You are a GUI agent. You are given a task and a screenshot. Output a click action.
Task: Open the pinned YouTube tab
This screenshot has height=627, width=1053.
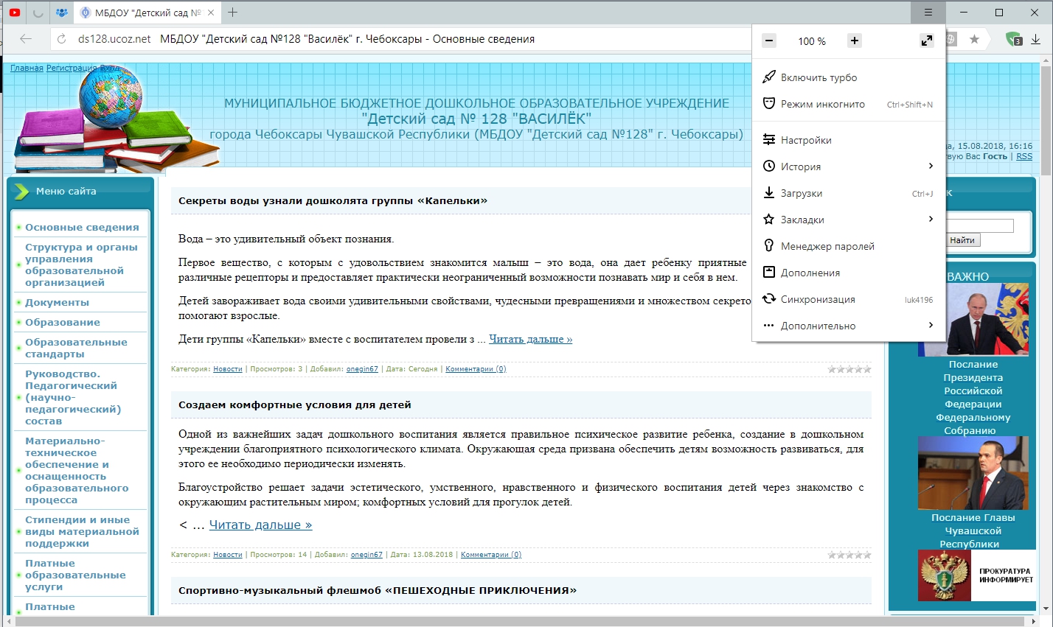pos(14,13)
